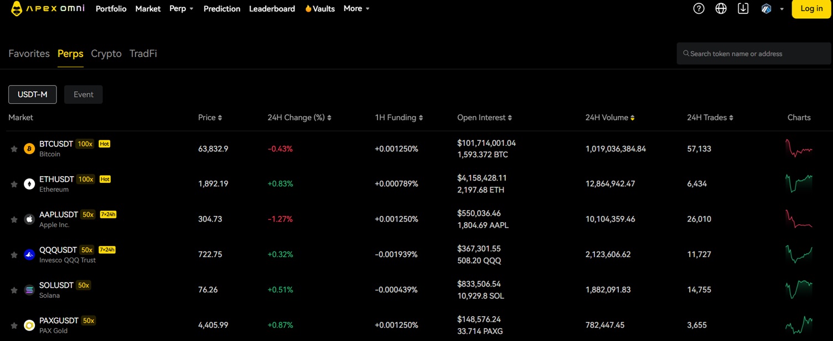Switch to the Perps tab
The width and height of the screenshot is (833, 341).
(x=70, y=54)
